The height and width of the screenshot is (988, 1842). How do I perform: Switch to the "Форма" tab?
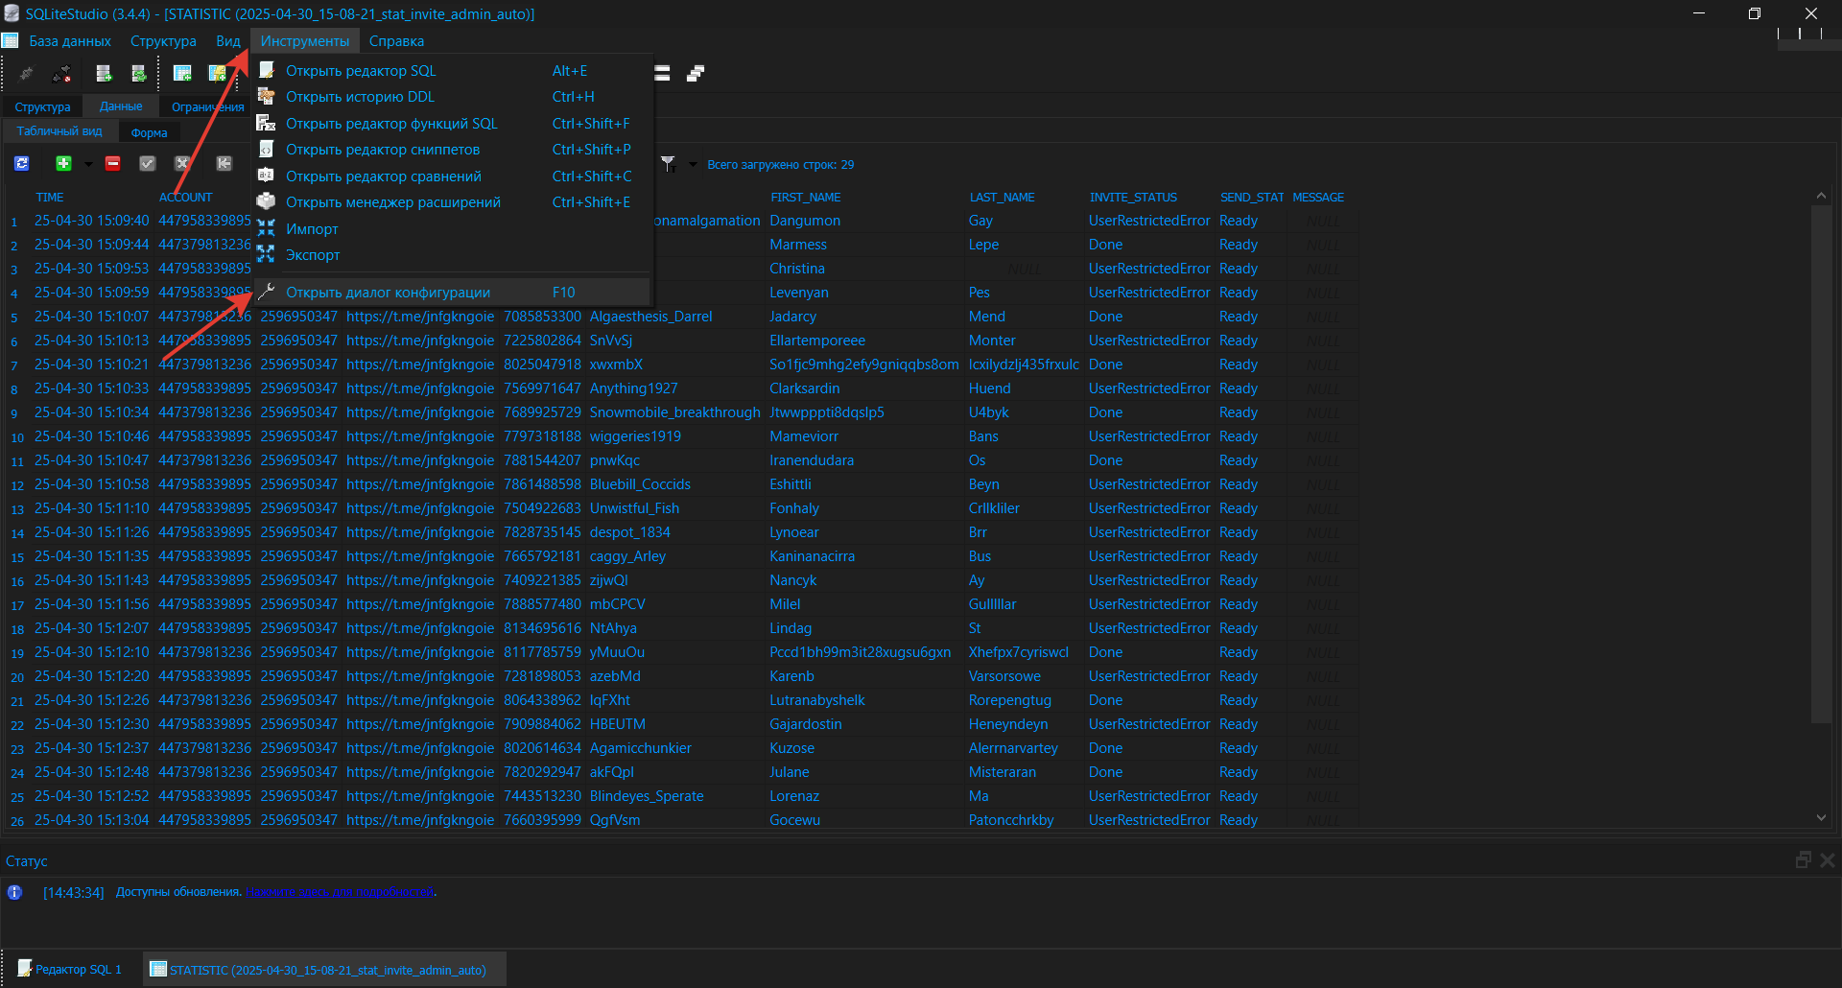tap(149, 132)
